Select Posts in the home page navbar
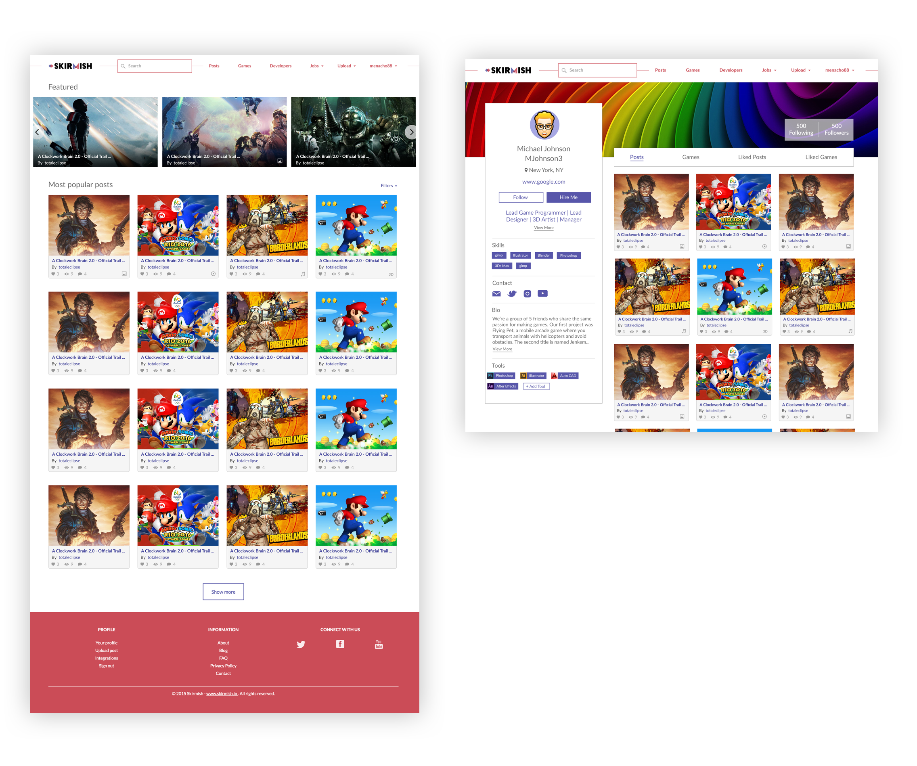Screen dimensions: 917x766 pos(214,66)
